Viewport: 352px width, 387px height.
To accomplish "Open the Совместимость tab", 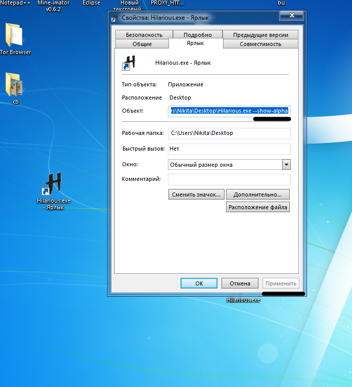I will pyautogui.click(x=260, y=44).
